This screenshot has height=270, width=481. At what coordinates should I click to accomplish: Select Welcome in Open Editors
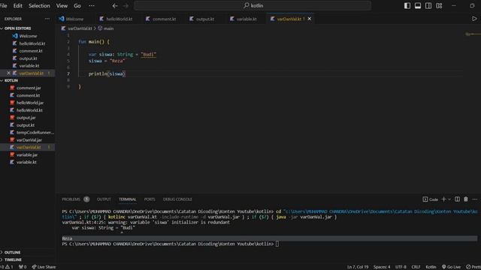28,36
